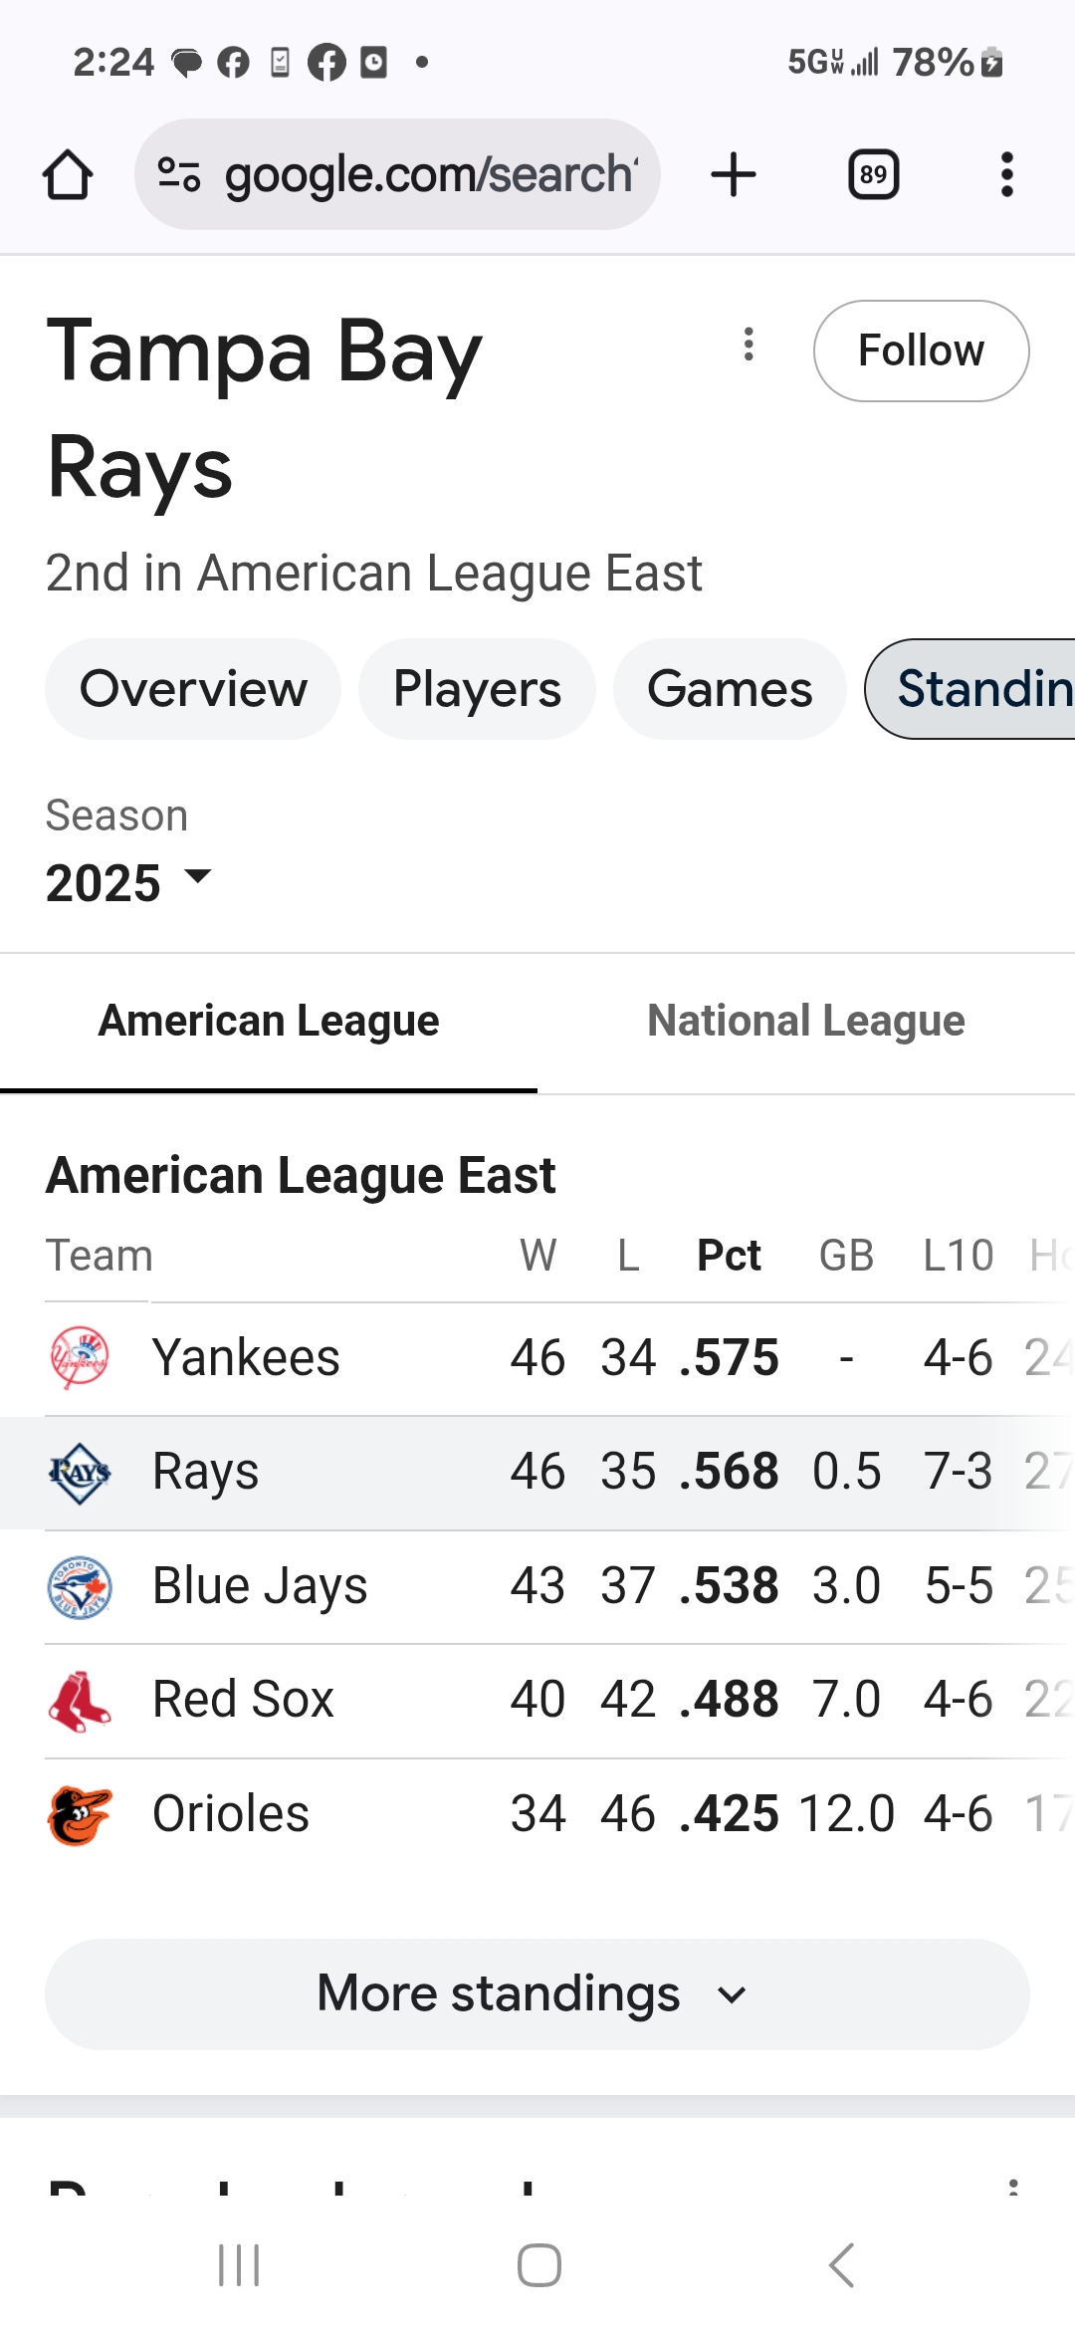This screenshot has width=1075, height=2330.
Task: Open a new tab with plus icon
Action: pyautogui.click(x=734, y=175)
